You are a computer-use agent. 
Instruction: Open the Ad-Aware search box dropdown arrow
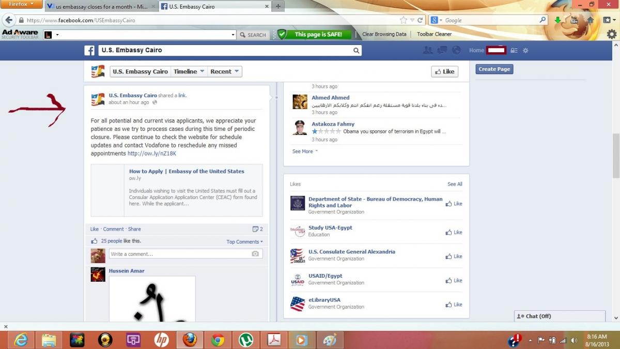click(x=233, y=35)
